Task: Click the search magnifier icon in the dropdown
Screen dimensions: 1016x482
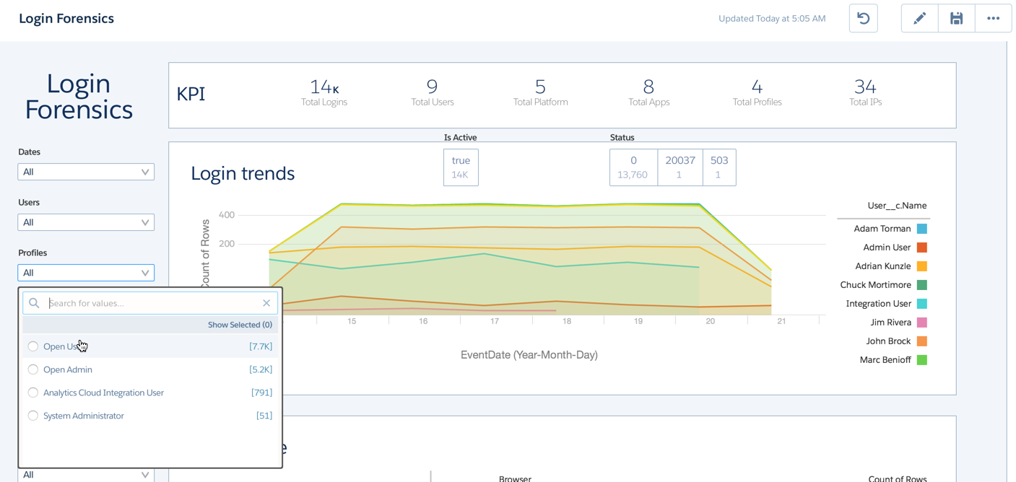Action: point(34,302)
